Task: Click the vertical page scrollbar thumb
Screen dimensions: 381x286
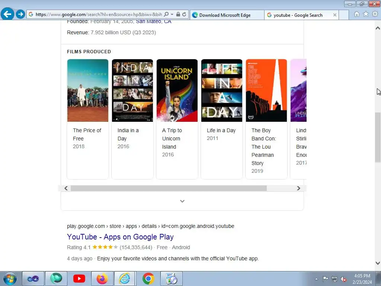Action: [378, 137]
